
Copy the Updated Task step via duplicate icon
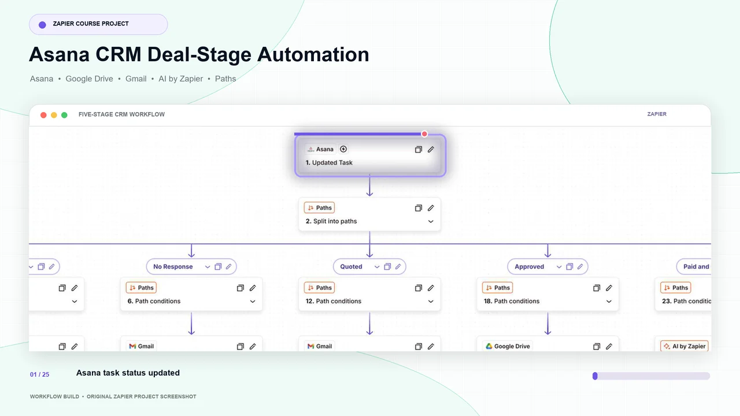419,150
